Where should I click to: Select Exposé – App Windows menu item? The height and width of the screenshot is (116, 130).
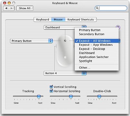click(x=97, y=45)
